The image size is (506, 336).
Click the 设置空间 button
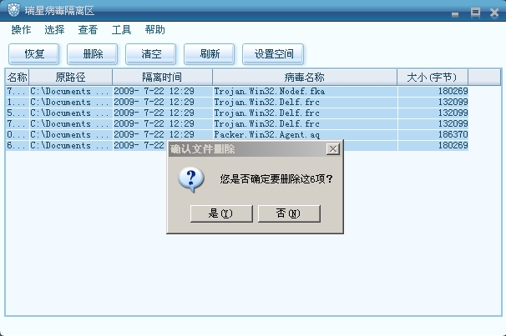coord(273,54)
